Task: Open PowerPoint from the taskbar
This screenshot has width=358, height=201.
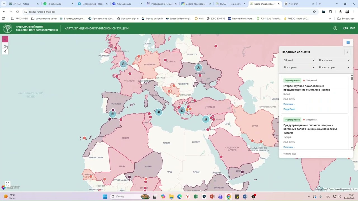Action: pos(212,197)
